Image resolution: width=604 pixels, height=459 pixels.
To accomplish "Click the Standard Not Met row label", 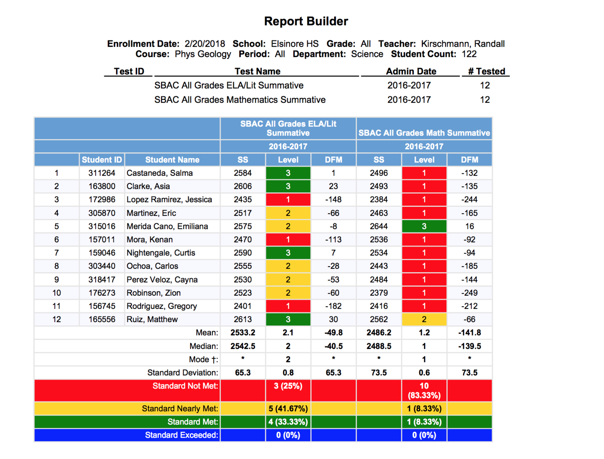I will point(185,386).
